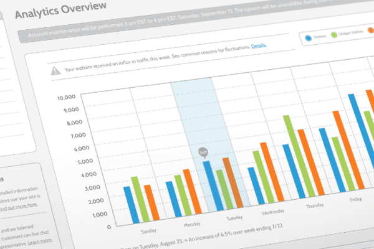This screenshot has height=249, width=374.
Task: Click the warning triangle icon beside traffic notice
Action: coord(55,71)
